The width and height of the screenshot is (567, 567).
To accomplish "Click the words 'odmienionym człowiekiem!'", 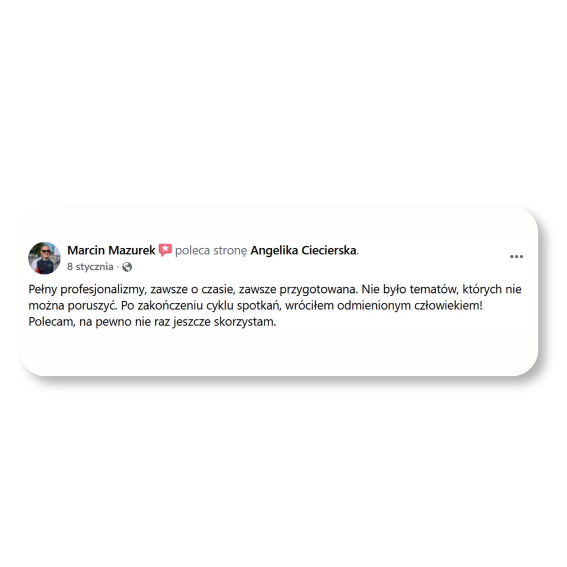I will [x=410, y=305].
